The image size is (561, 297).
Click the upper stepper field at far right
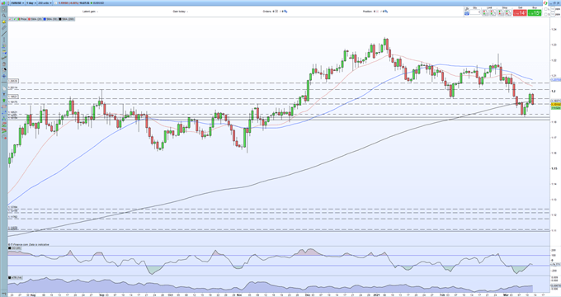tap(553, 9)
